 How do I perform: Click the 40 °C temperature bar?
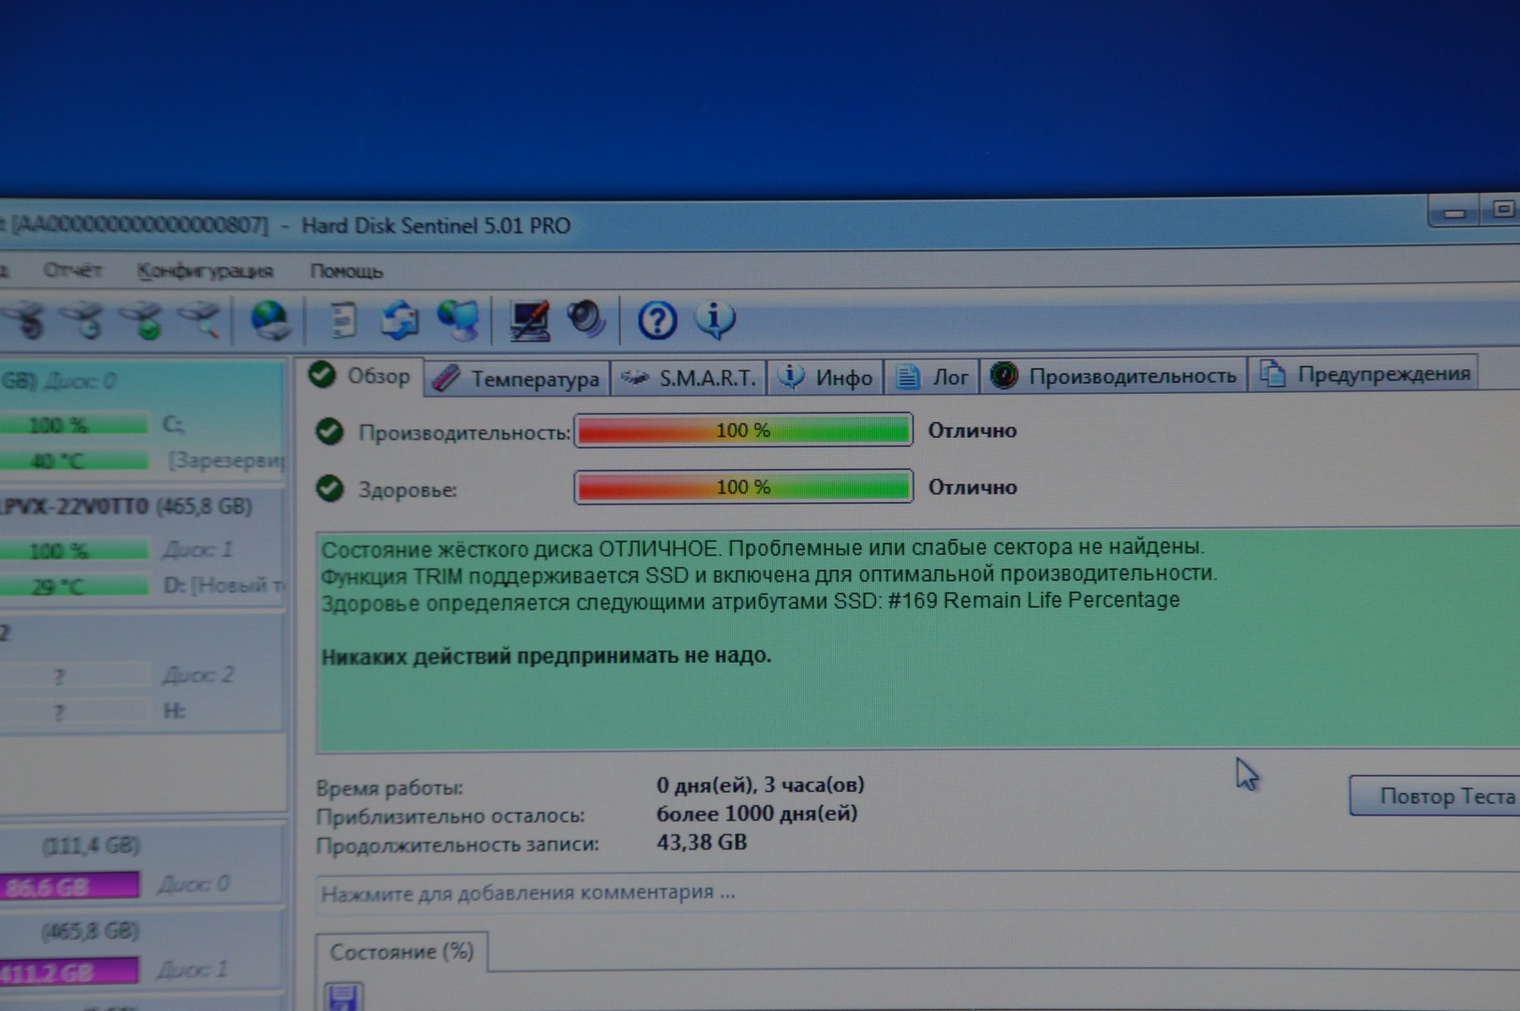pos(73,461)
